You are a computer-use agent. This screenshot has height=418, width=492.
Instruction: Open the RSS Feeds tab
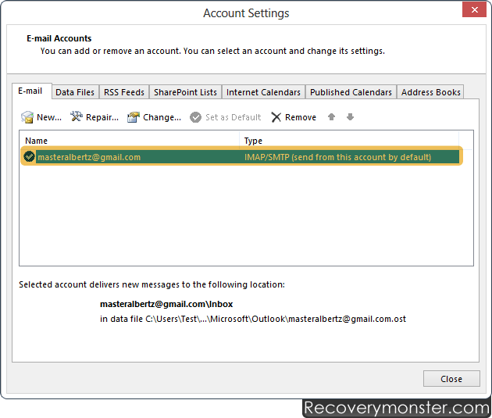point(124,92)
